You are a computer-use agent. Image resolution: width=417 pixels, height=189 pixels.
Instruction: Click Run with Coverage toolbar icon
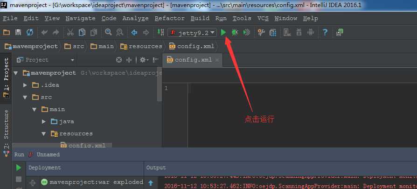coord(247,33)
